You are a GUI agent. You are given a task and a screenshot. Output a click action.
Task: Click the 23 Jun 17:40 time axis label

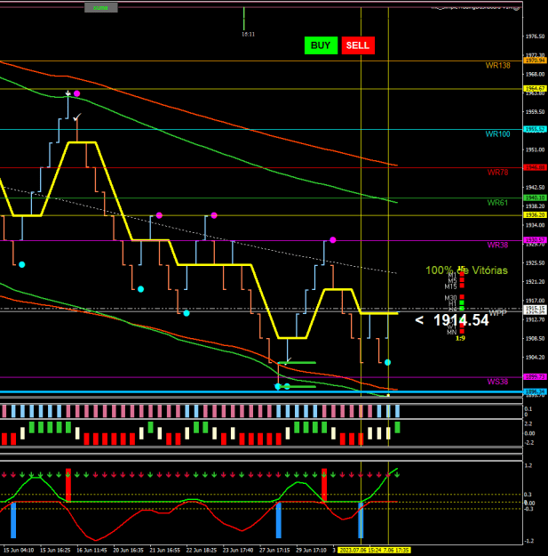(238, 551)
